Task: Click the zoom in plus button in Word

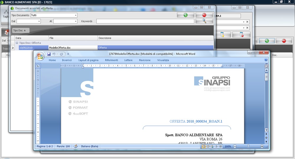Action: coord(262,146)
